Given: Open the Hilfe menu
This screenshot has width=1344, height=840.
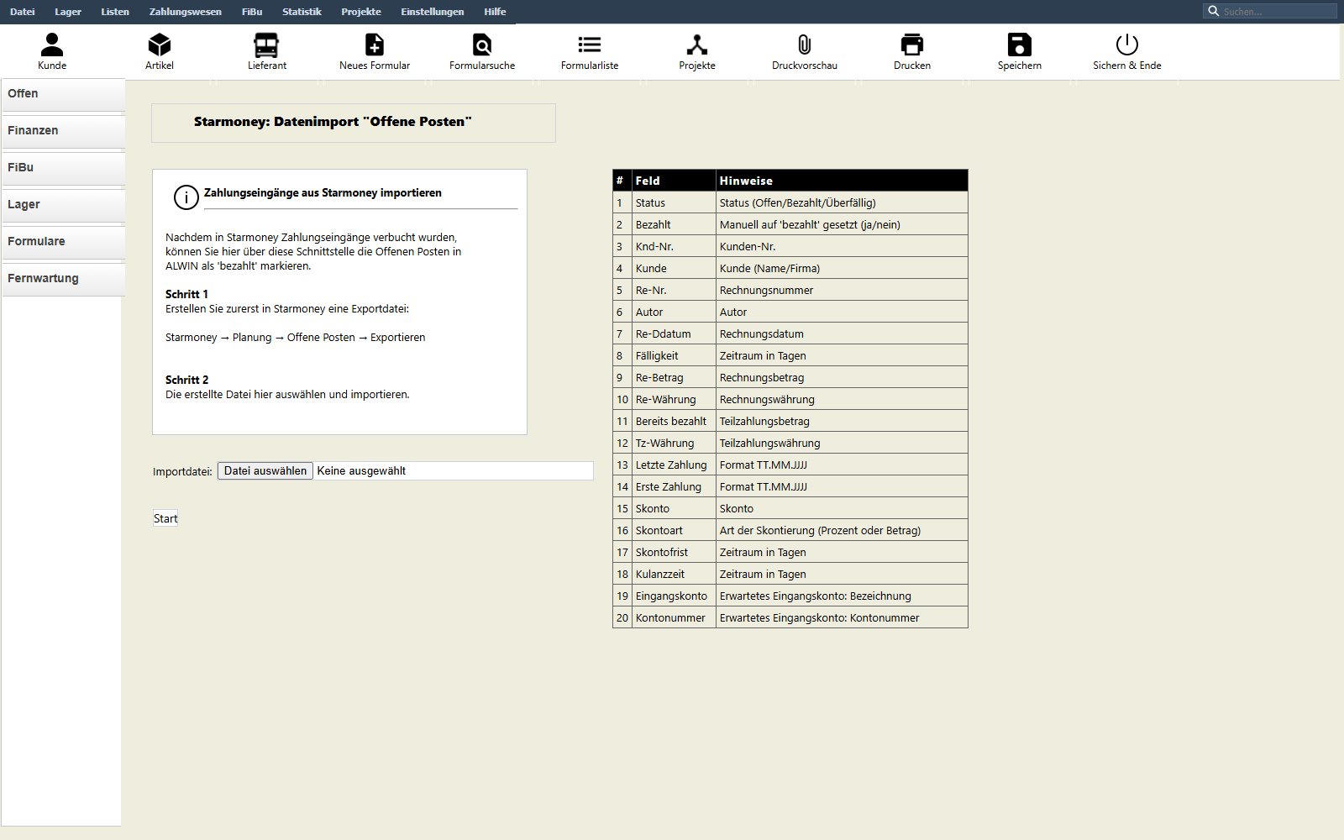Looking at the screenshot, I should coord(495,12).
